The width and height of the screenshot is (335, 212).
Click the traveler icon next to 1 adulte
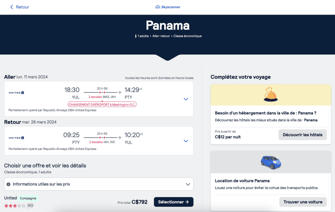point(135,36)
